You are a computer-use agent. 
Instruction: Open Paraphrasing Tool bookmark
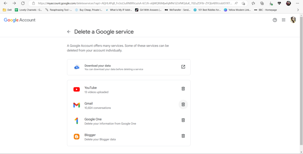point(59,10)
